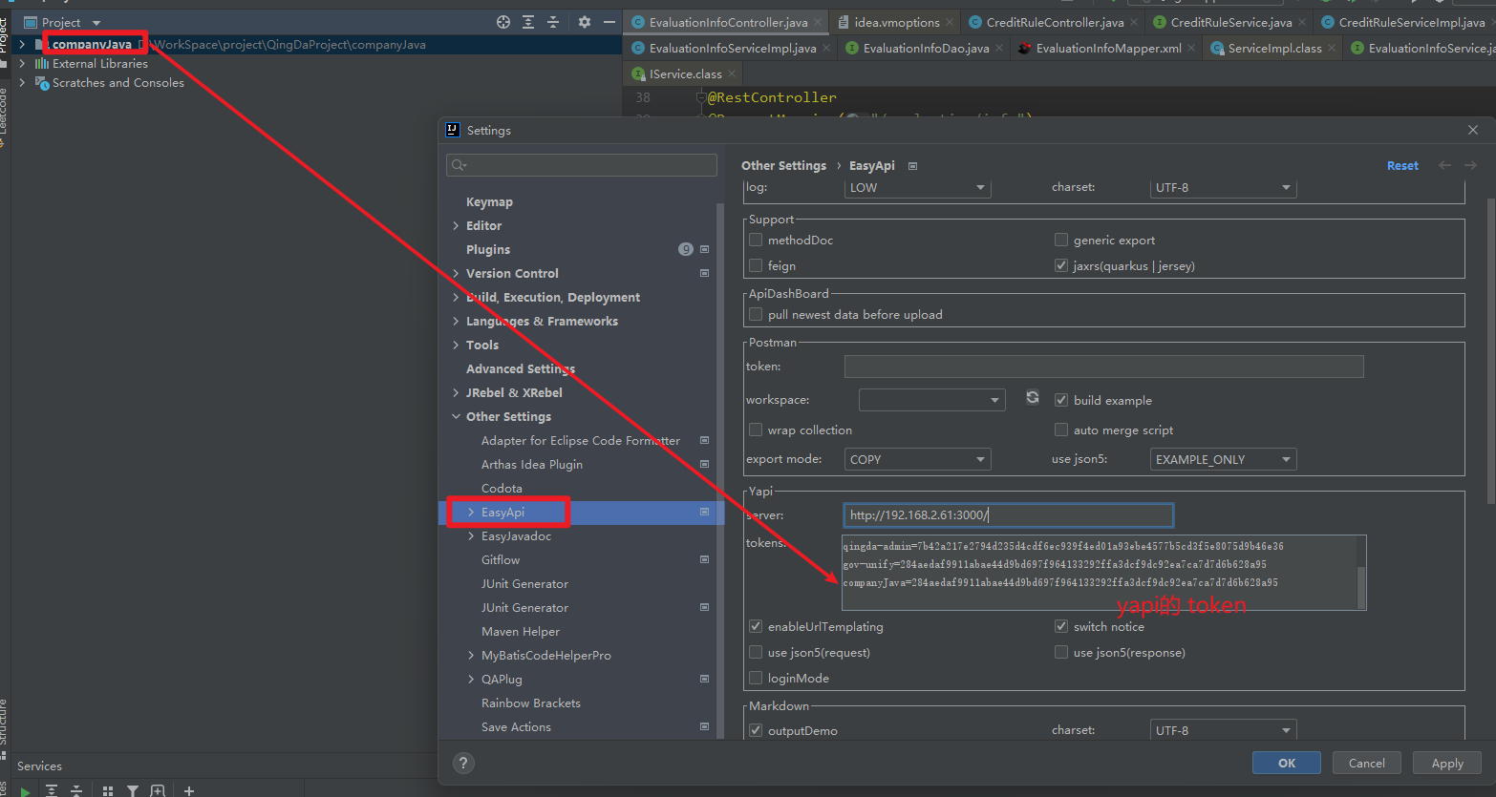Select Keymap in settings list

pos(489,201)
